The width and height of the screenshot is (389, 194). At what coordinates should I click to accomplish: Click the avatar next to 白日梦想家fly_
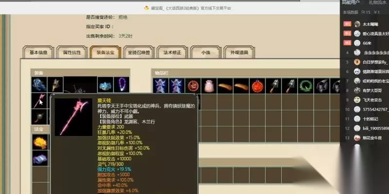click(357, 62)
